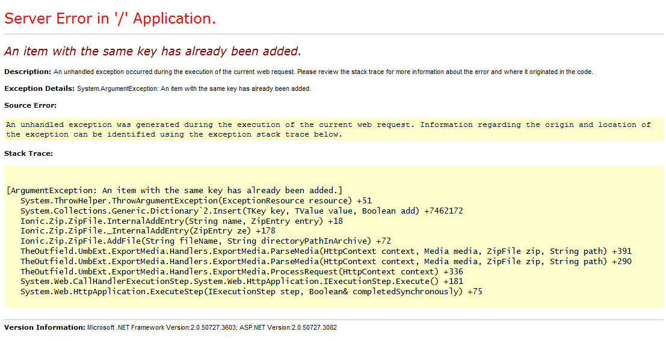Viewport: 666px width, 355px height.
Task: Click the 'Server Error in '/' Application.' heading
Action: 110,19
